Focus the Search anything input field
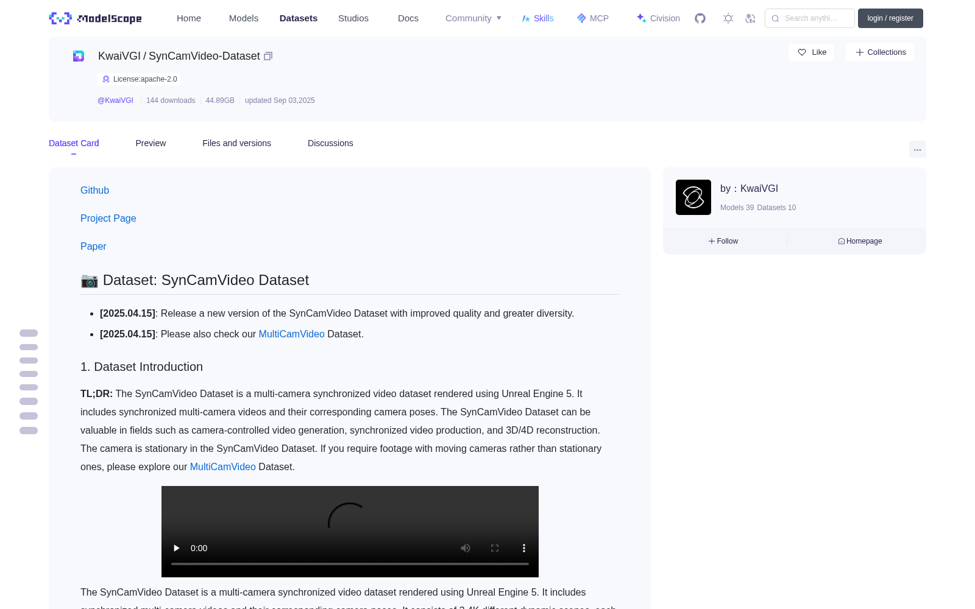 click(810, 18)
